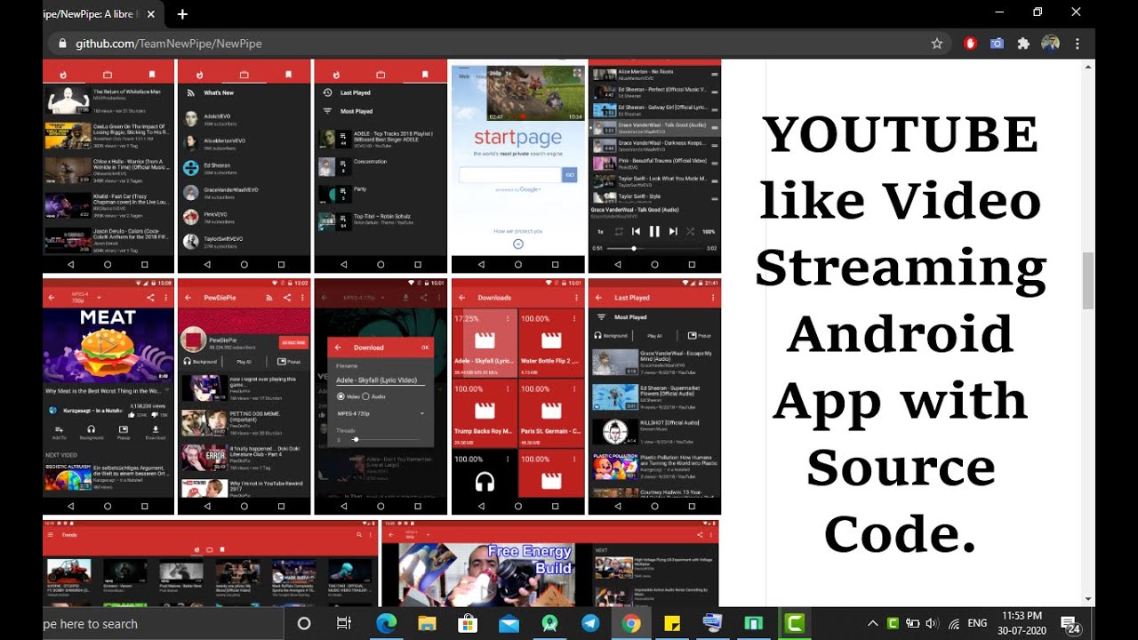Toggle repeat in the music player
The width and height of the screenshot is (1138, 640).
pyautogui.click(x=618, y=231)
